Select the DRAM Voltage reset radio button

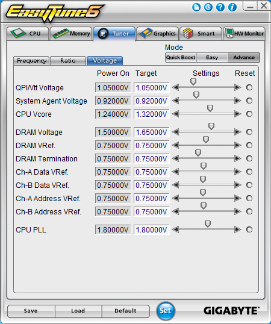[x=249, y=132]
